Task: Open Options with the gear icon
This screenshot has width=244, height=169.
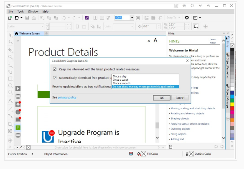Action: pyautogui.click(x=187, y=18)
